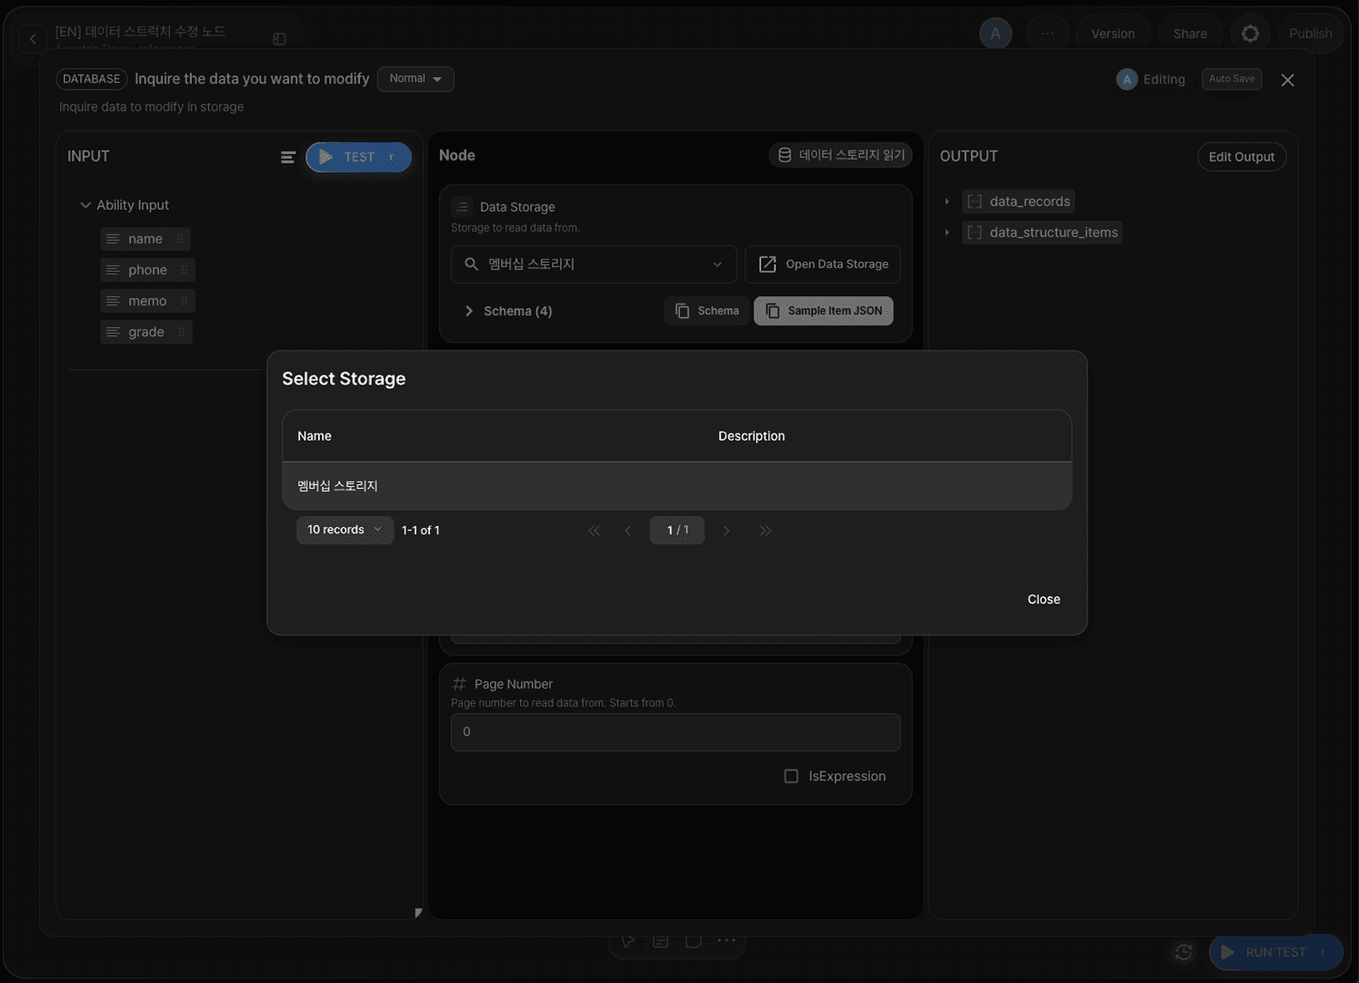Go to last page with double-right arrow

pos(765,531)
